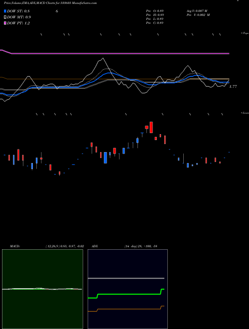
Task: Open the green MACD indicator chart
Action: pyautogui.click(x=42, y=289)
